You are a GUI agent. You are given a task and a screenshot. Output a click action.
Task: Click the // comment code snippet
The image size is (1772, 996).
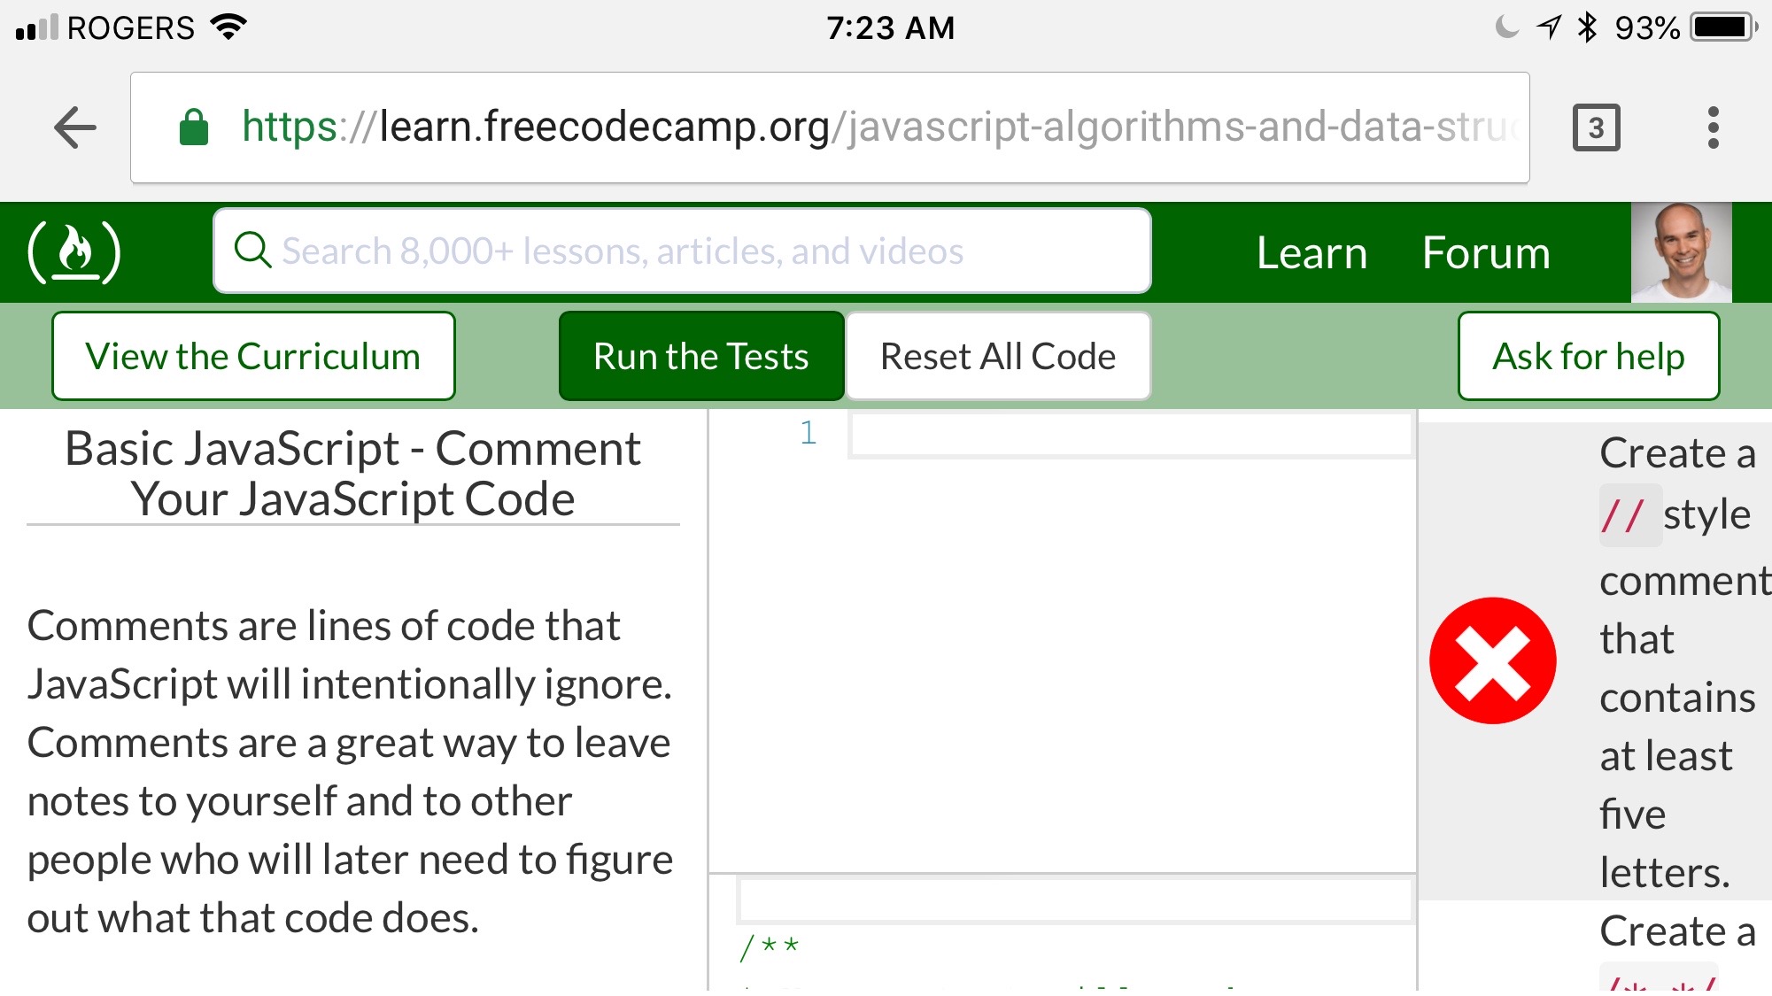[1628, 513]
